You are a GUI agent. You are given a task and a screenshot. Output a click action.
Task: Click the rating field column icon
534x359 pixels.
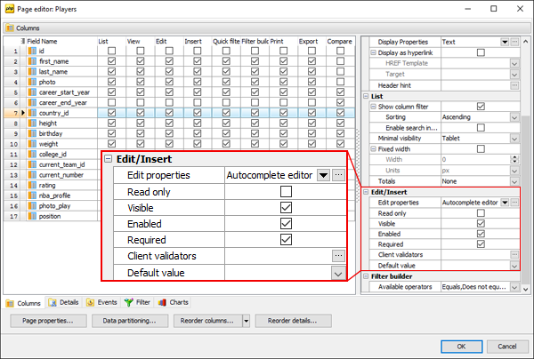pyautogui.click(x=32, y=184)
